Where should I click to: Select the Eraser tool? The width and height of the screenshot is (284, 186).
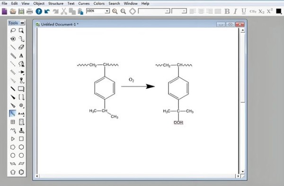tap(21, 47)
